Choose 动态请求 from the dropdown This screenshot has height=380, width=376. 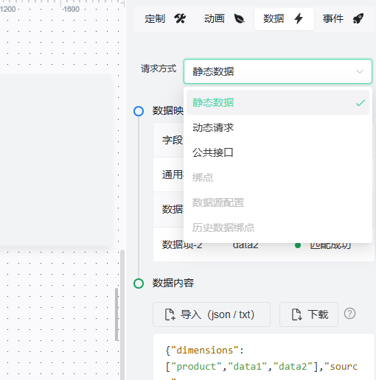coord(278,127)
